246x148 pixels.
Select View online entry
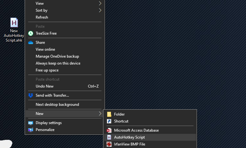pos(65,49)
